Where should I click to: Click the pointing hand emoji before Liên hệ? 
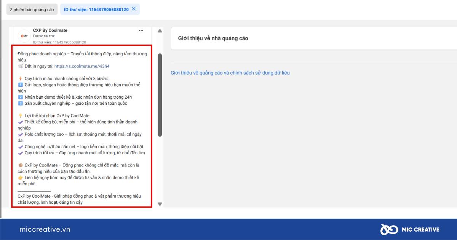coord(21,178)
